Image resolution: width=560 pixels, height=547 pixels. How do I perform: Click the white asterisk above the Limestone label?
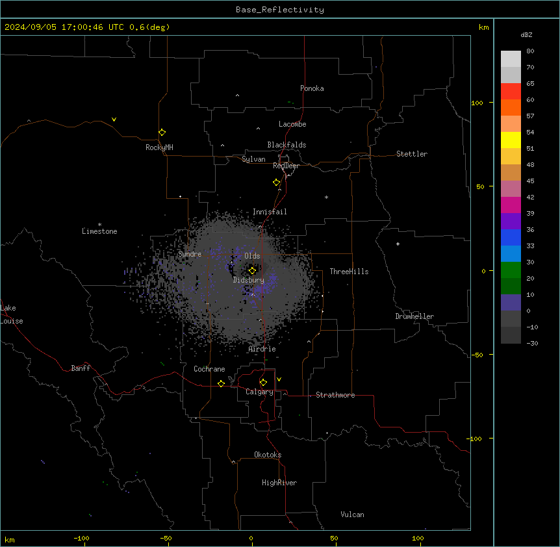(x=99, y=225)
